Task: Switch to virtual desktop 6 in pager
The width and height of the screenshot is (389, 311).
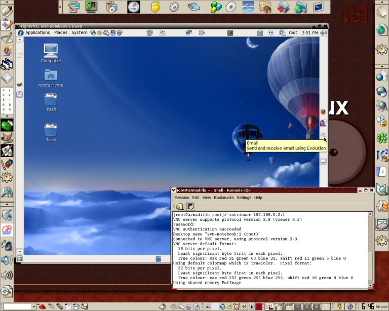Action: (316, 307)
